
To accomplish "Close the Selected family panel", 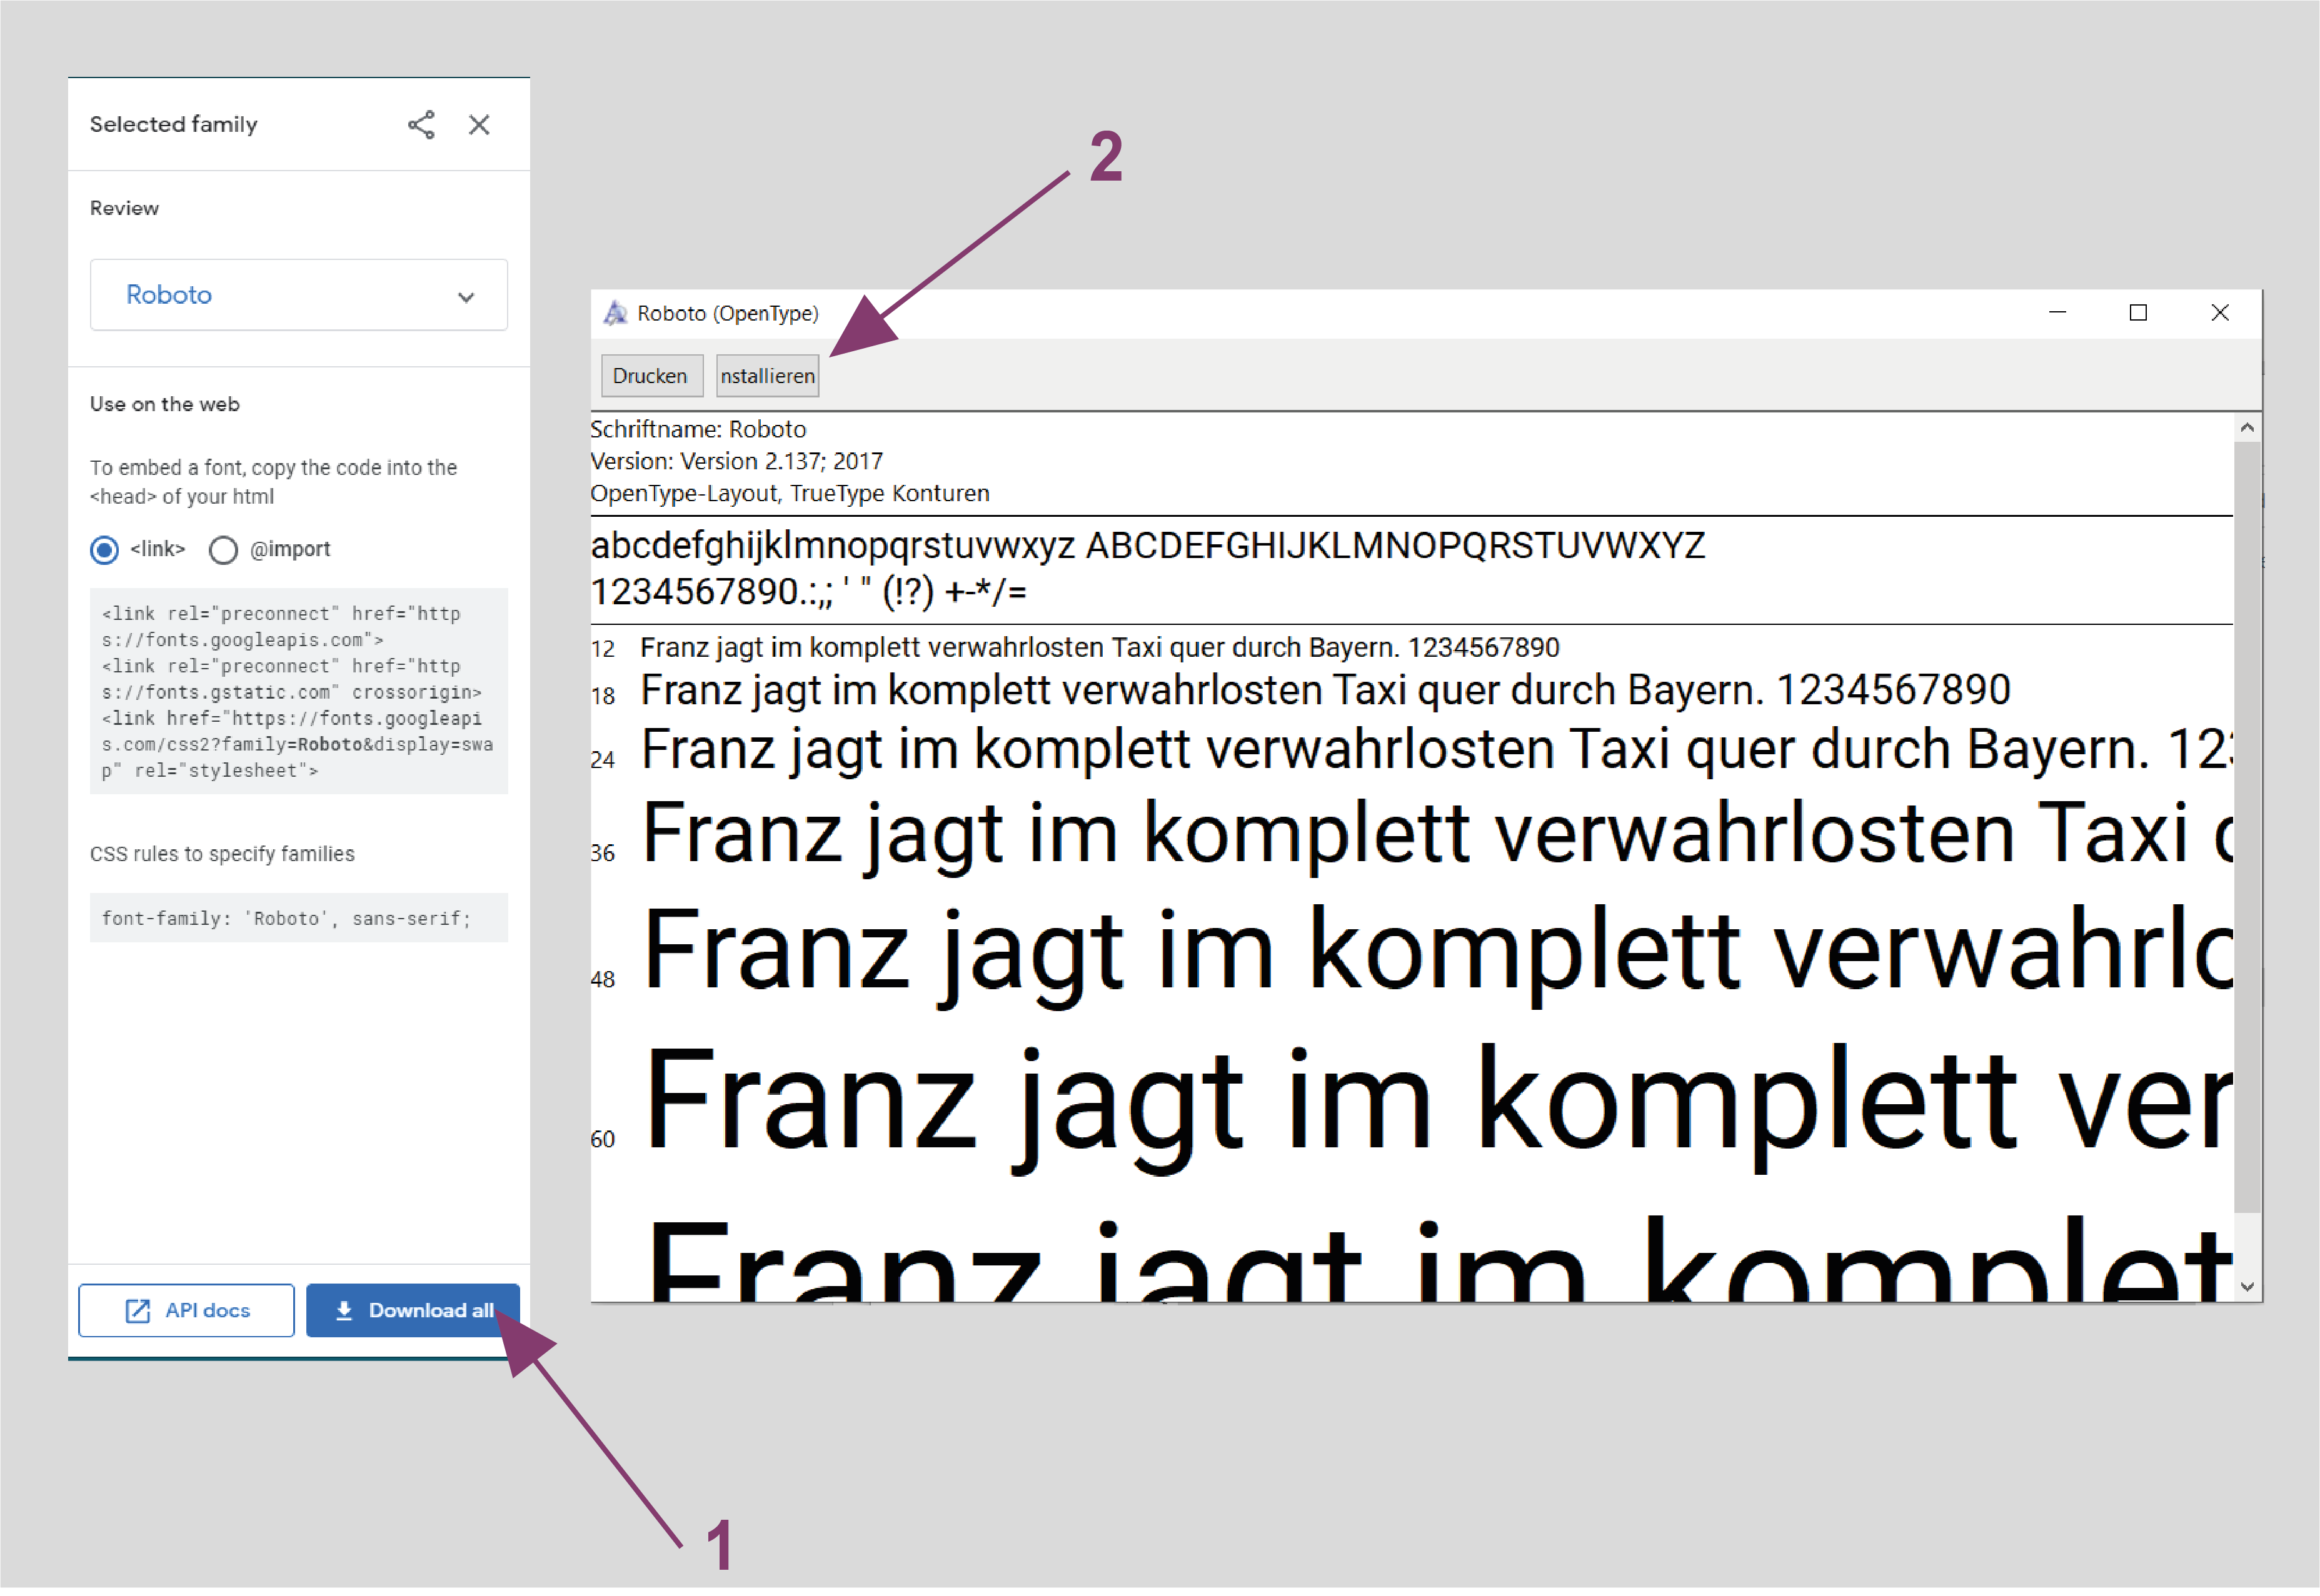I will pos(480,125).
